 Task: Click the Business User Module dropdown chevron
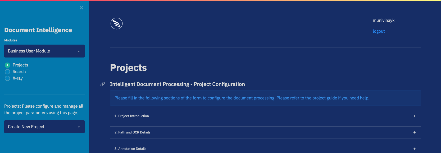[x=79, y=51]
